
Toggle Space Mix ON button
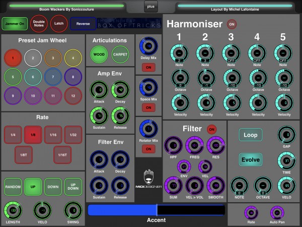148,108
